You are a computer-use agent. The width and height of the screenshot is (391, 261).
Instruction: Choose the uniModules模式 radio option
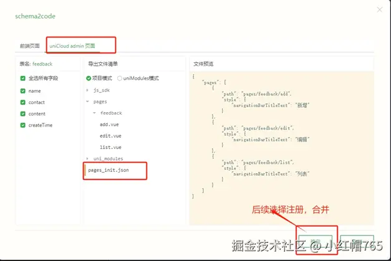120,78
